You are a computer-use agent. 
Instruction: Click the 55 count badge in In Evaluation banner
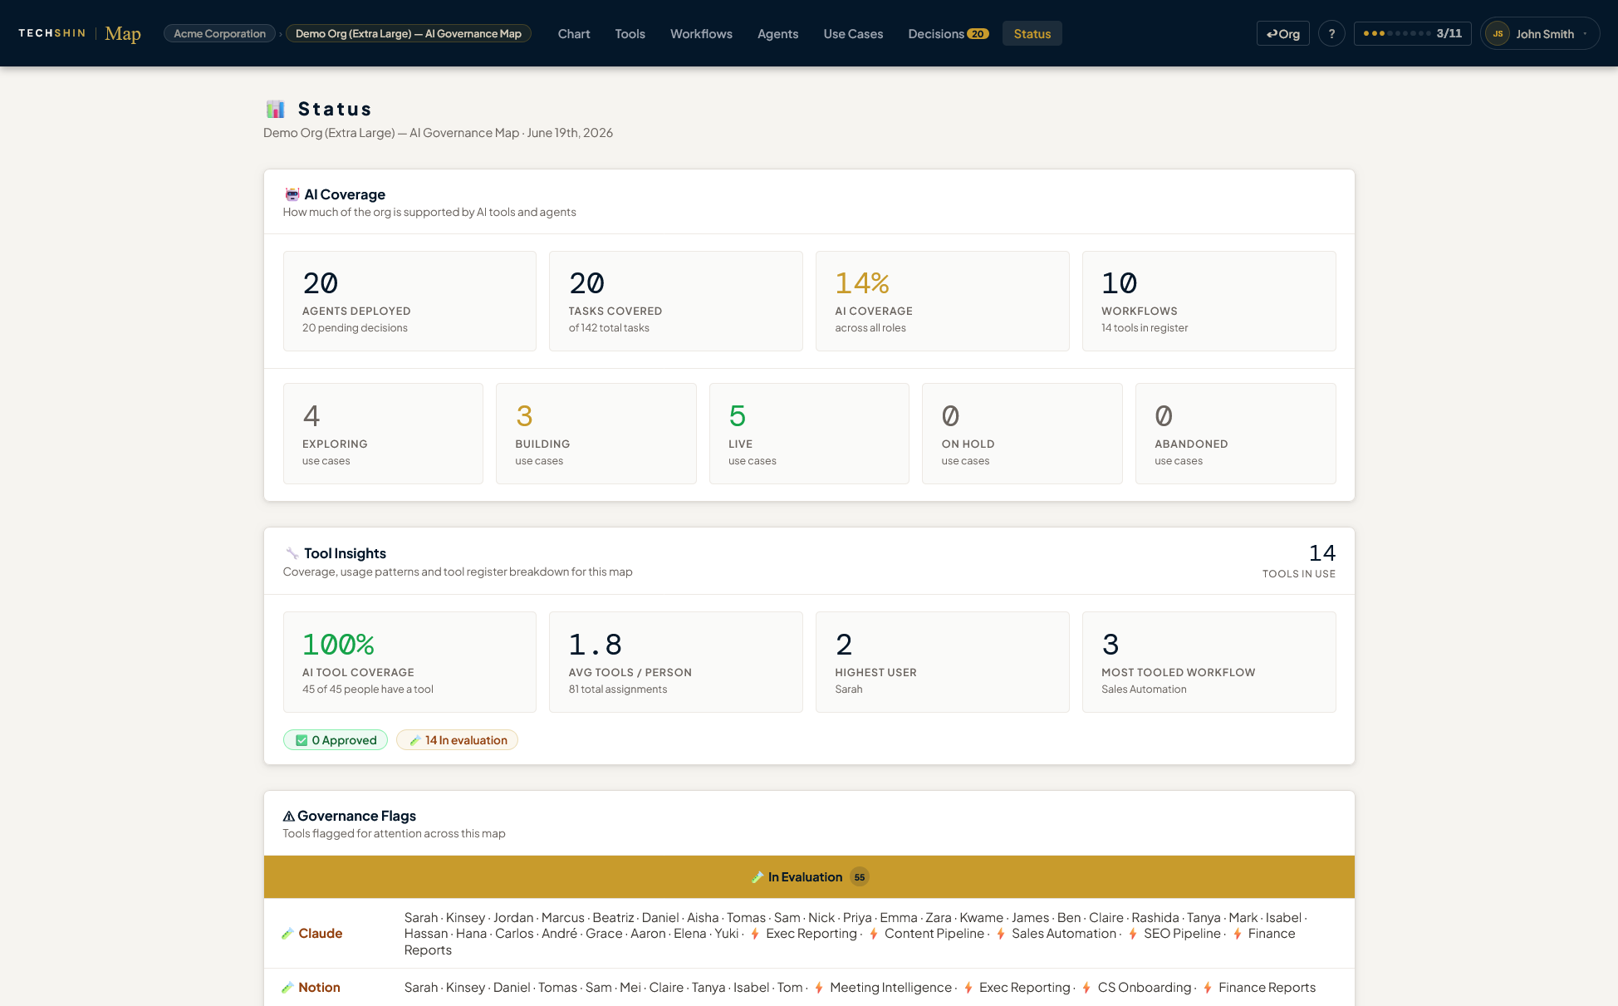tap(860, 877)
